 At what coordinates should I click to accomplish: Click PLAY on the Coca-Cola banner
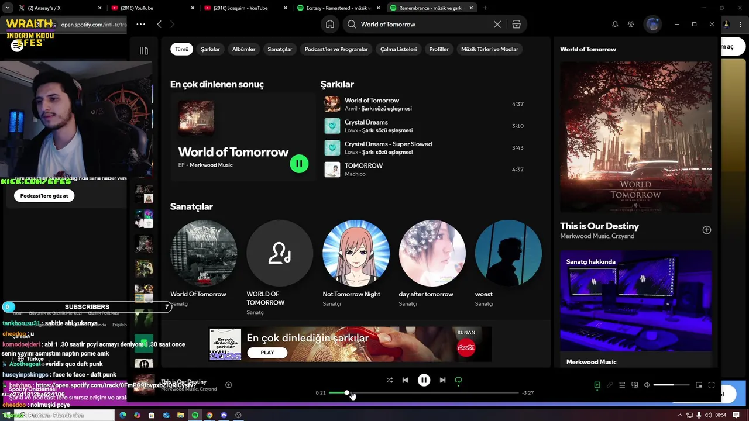[267, 353]
